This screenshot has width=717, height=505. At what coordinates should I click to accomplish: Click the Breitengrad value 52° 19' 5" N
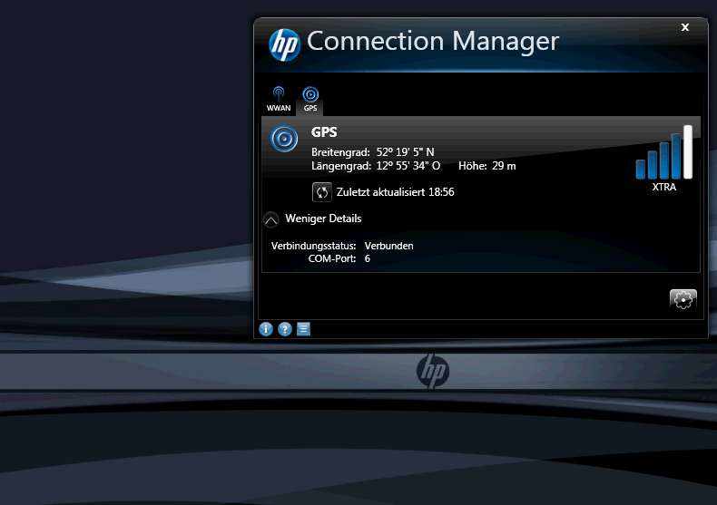[405, 152]
